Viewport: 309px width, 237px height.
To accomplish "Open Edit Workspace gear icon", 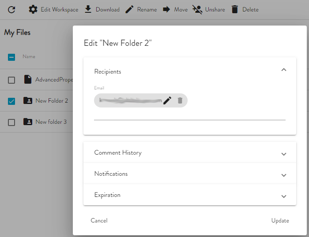I will coord(33,9).
